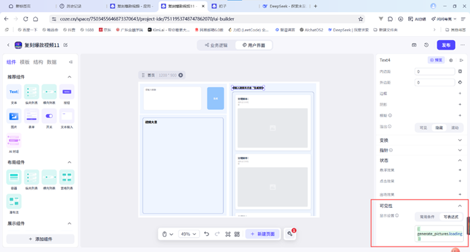Screen dimensions: 470x252
Task: Click the padding (内边距) value field
Action: click(435, 71)
